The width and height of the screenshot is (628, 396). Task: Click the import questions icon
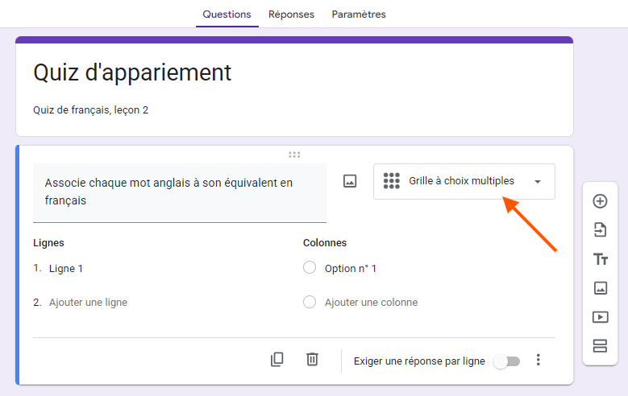[600, 230]
